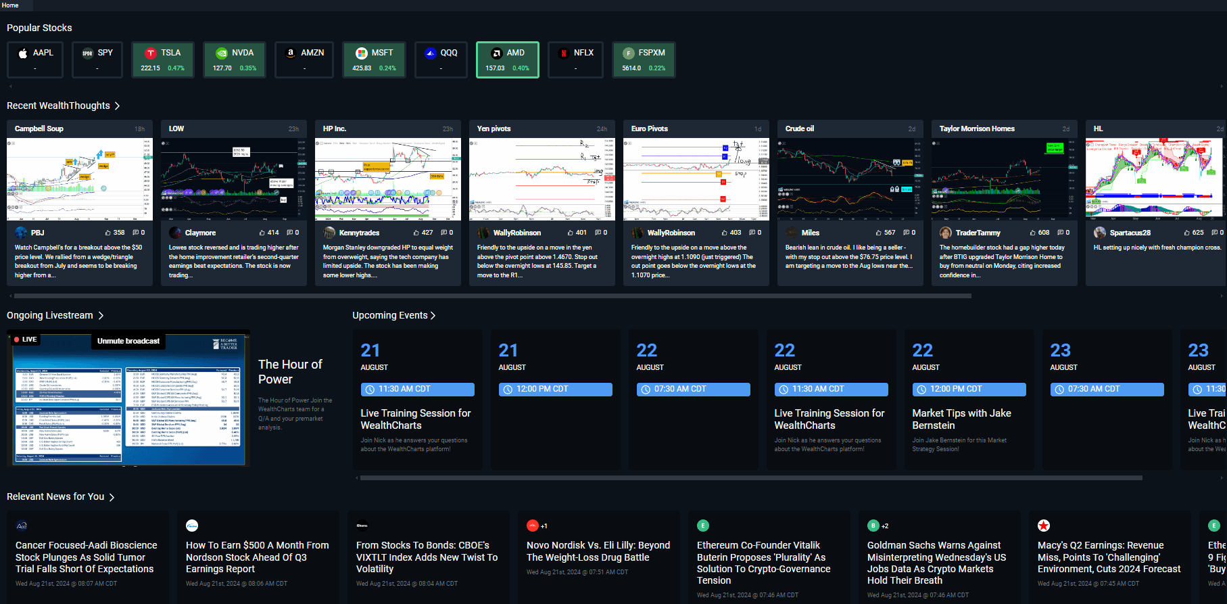The width and height of the screenshot is (1227, 604).
Task: Open the NVDA stock tile
Action: (235, 60)
